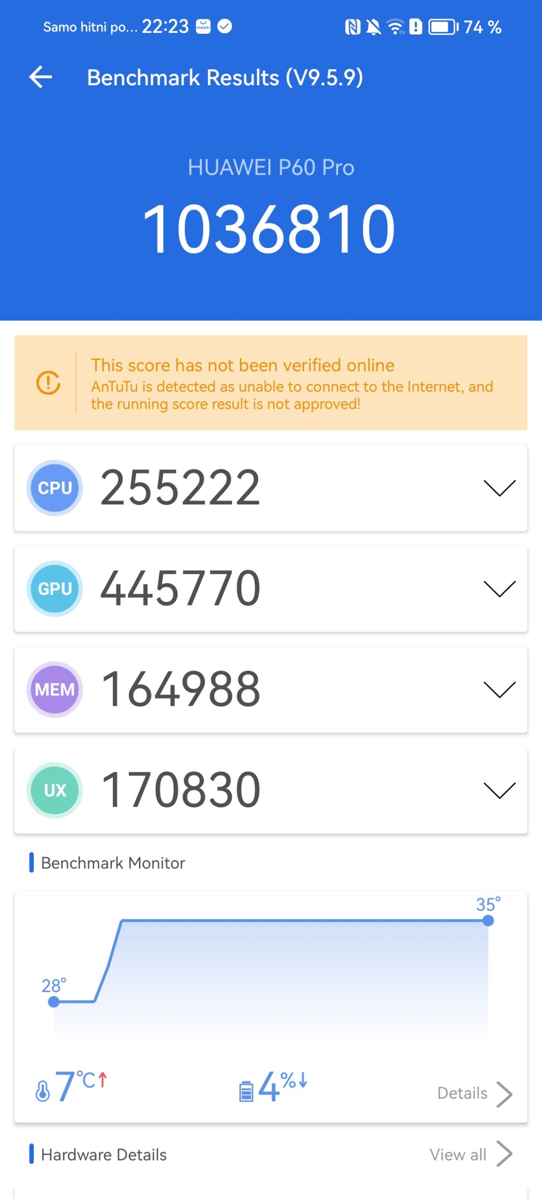This screenshot has width=542, height=1199.
Task: Open benchmark monitor Details
Action: coord(475,1093)
